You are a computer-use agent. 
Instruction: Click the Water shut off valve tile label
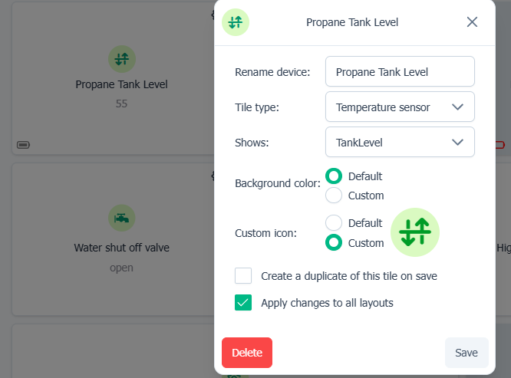(121, 248)
